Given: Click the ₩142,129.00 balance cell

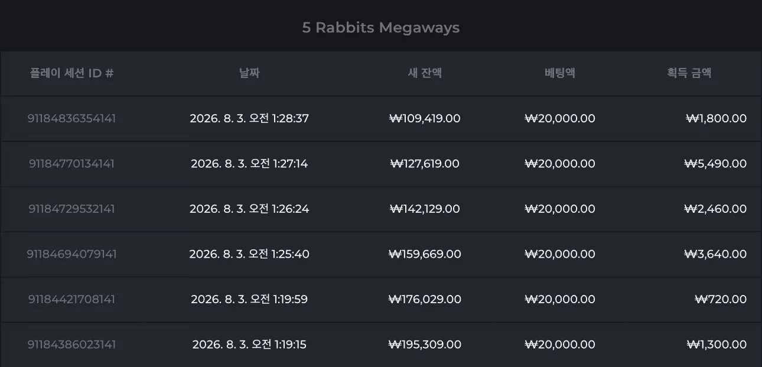Looking at the screenshot, I should coord(425,209).
